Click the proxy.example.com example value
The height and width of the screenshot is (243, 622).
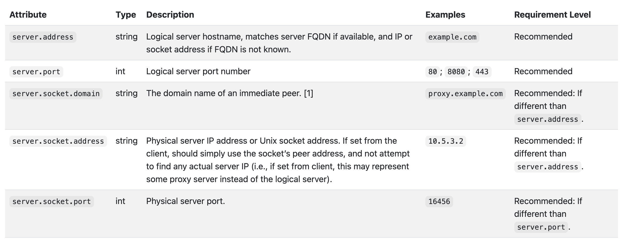[465, 93]
